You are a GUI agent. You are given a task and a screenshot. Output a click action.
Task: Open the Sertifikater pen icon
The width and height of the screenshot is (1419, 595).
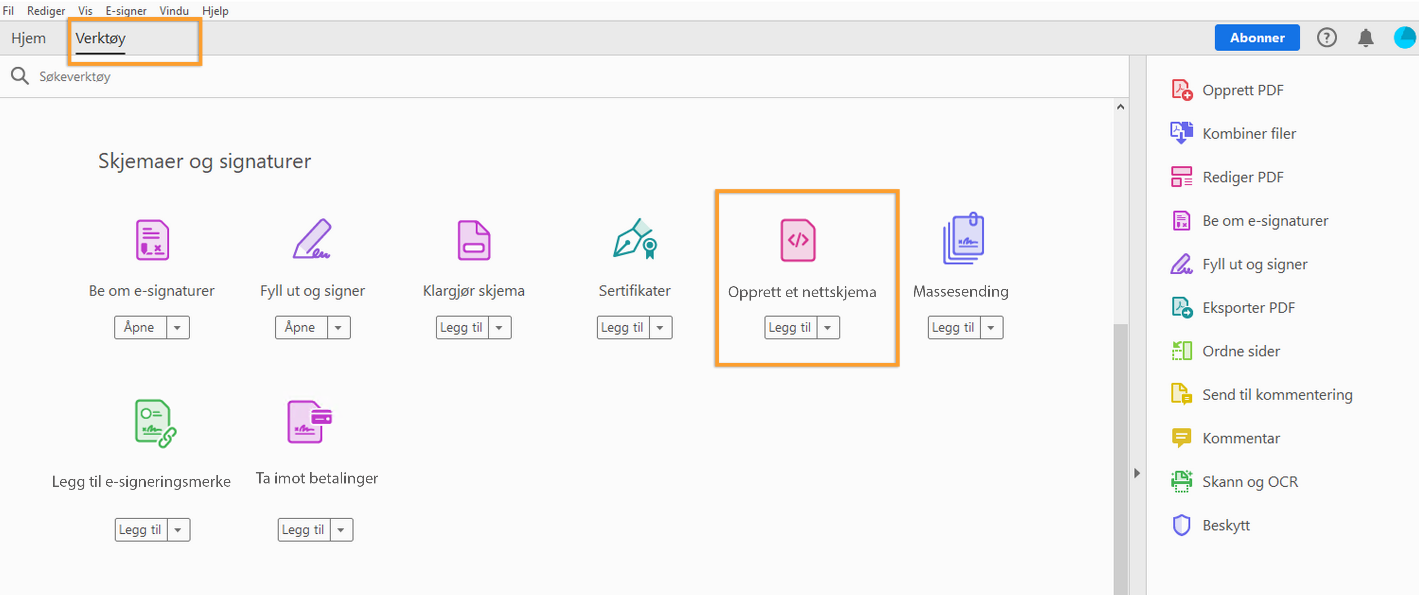coord(634,239)
